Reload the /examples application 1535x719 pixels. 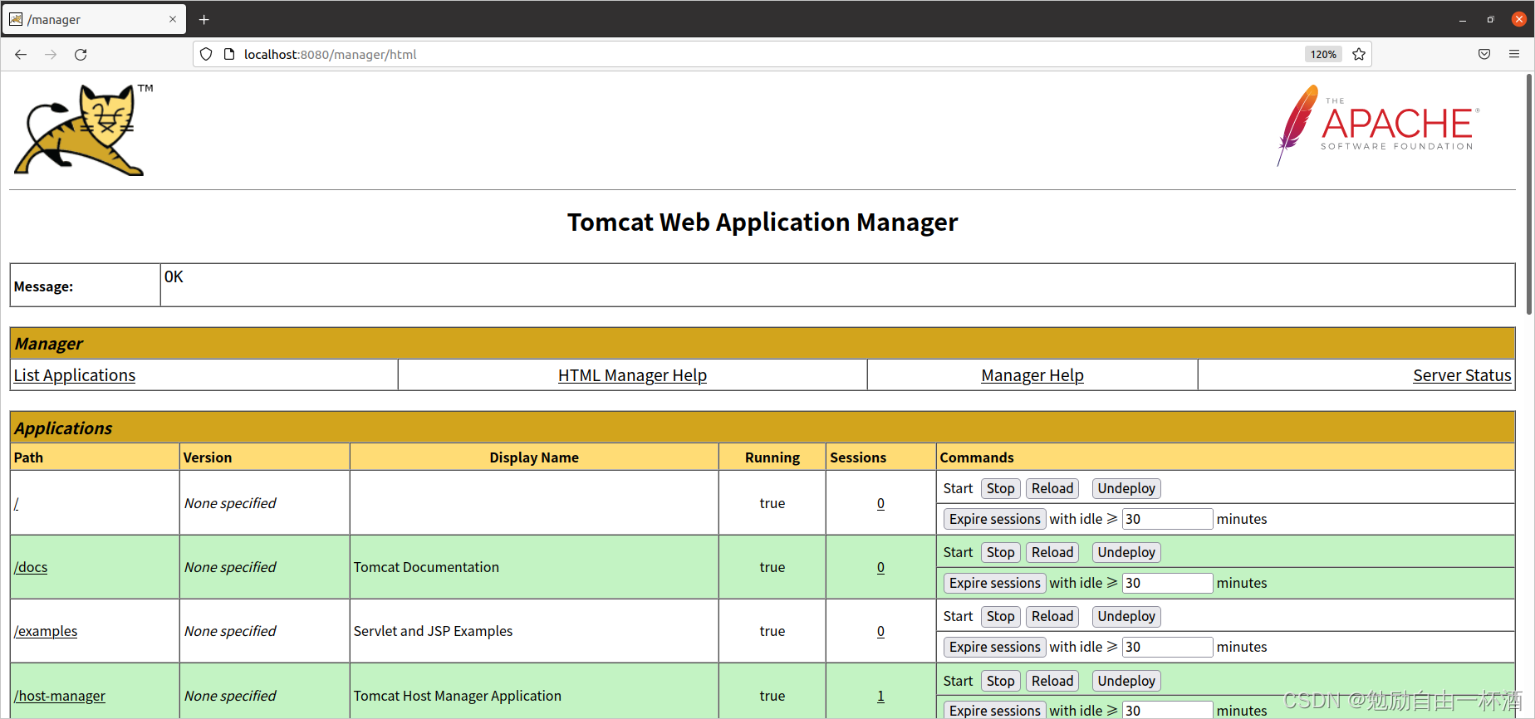[x=1052, y=616]
